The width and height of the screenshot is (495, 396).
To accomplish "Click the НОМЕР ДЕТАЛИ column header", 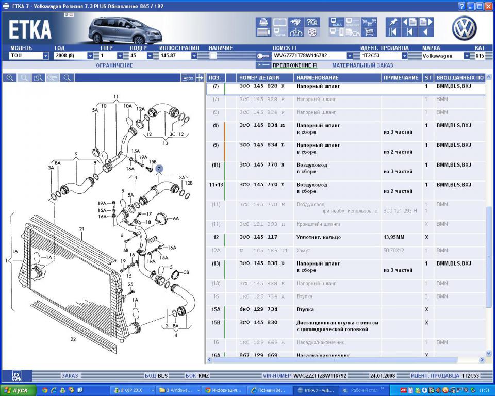I will [x=265, y=78].
